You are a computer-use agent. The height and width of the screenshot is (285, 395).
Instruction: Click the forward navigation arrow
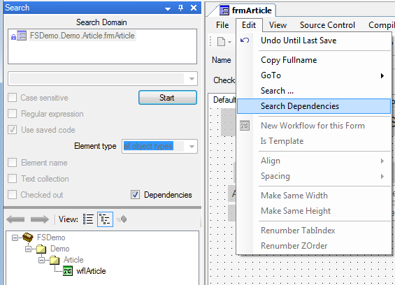click(40, 219)
